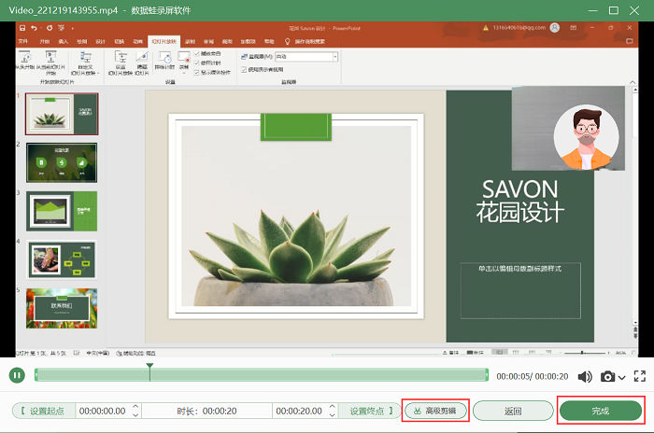Screen dimensions: 654x433
Task: Pause the video playback
Action: 17,375
